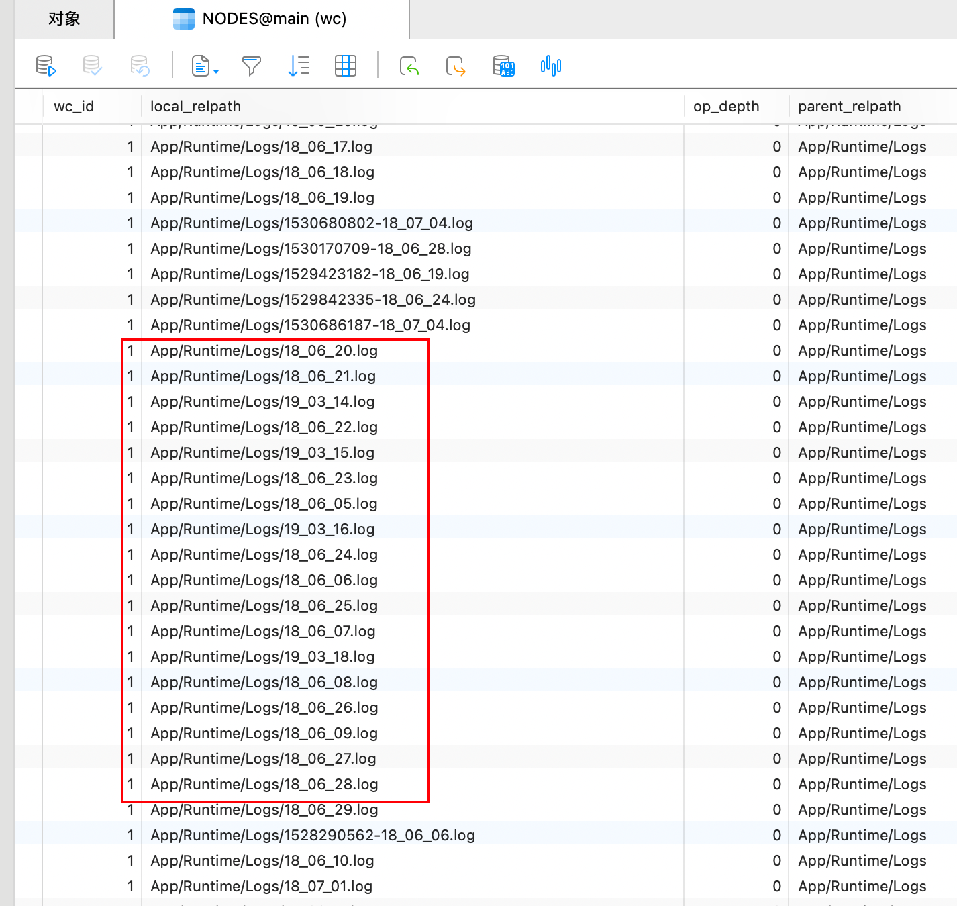
Task: Select cell App/Runtime/Logs/18_06_06.log
Action: 413,580
